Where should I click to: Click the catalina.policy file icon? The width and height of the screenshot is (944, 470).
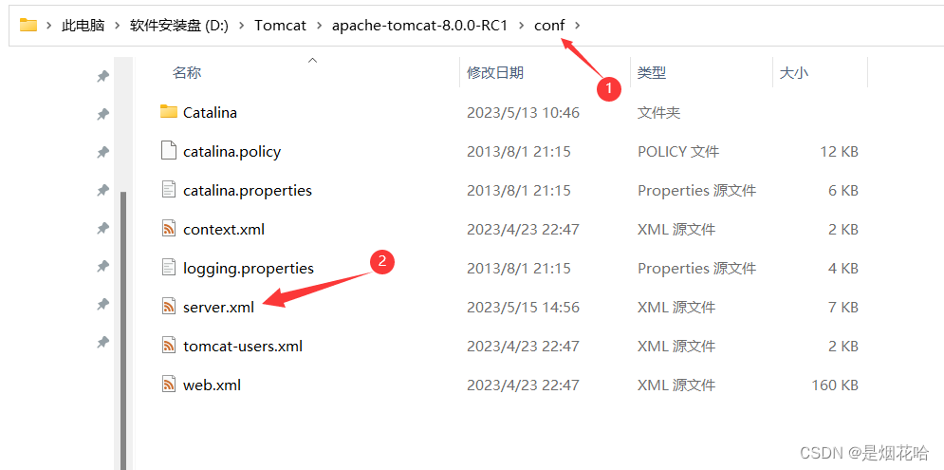pos(169,151)
